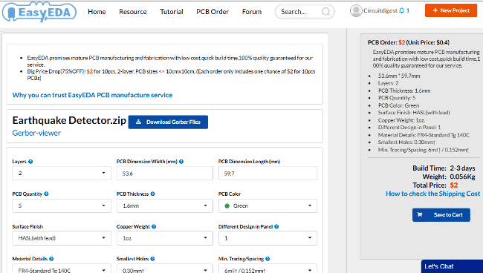Click the Earthquake Detector.zip file title
The image size is (483, 273).
click(x=69, y=120)
